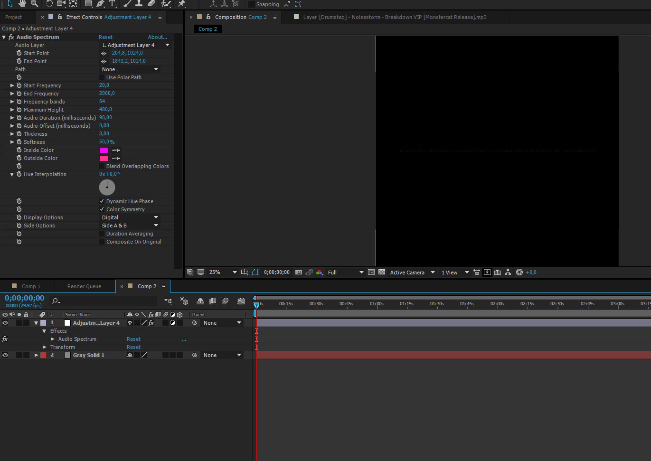Pick the Clone Stamp tool
The width and height of the screenshot is (651, 461).
pyautogui.click(x=139, y=4)
